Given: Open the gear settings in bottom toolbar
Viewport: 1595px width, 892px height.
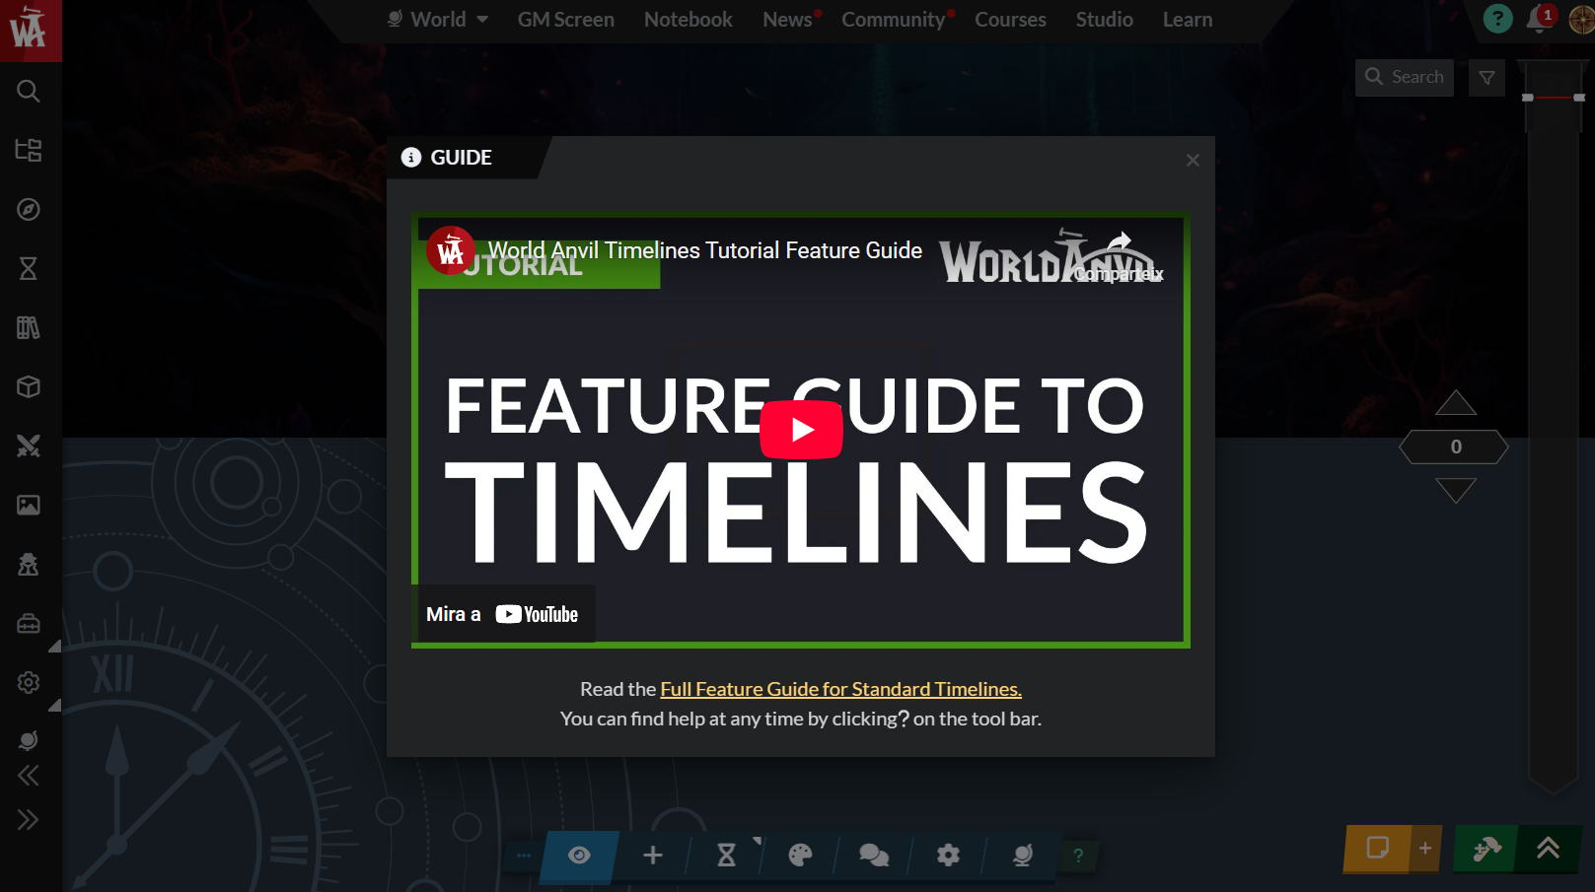Looking at the screenshot, I should (948, 856).
